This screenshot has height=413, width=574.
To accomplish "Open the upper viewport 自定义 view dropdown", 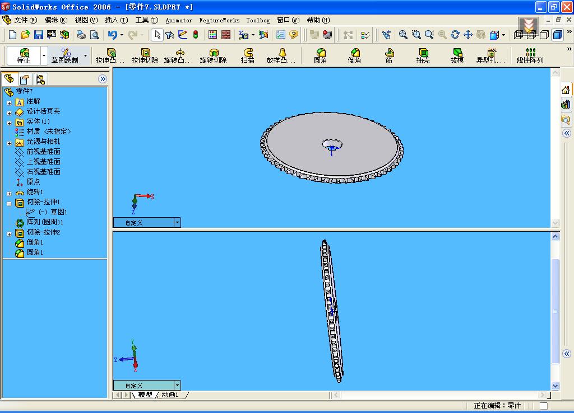I will pyautogui.click(x=177, y=223).
